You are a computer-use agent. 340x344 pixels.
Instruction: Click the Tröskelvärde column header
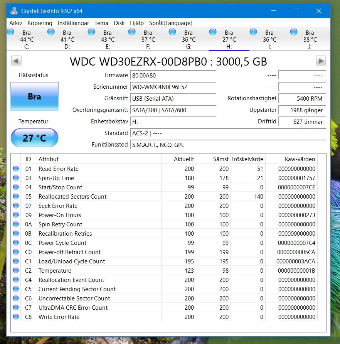coord(248,159)
